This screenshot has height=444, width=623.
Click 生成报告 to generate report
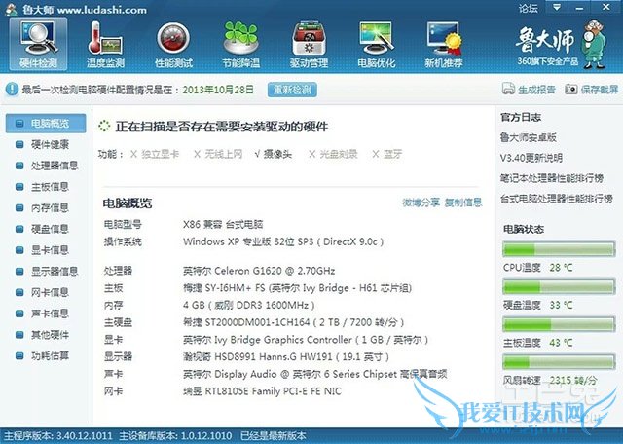coord(529,90)
